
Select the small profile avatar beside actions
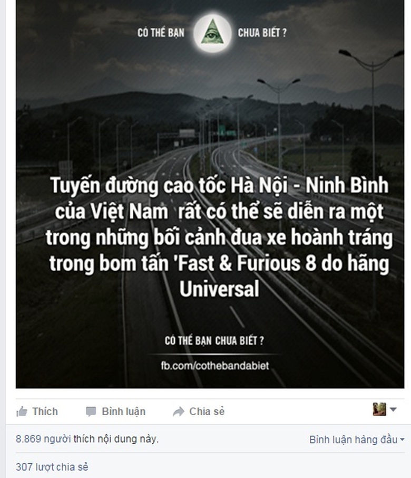tap(379, 409)
